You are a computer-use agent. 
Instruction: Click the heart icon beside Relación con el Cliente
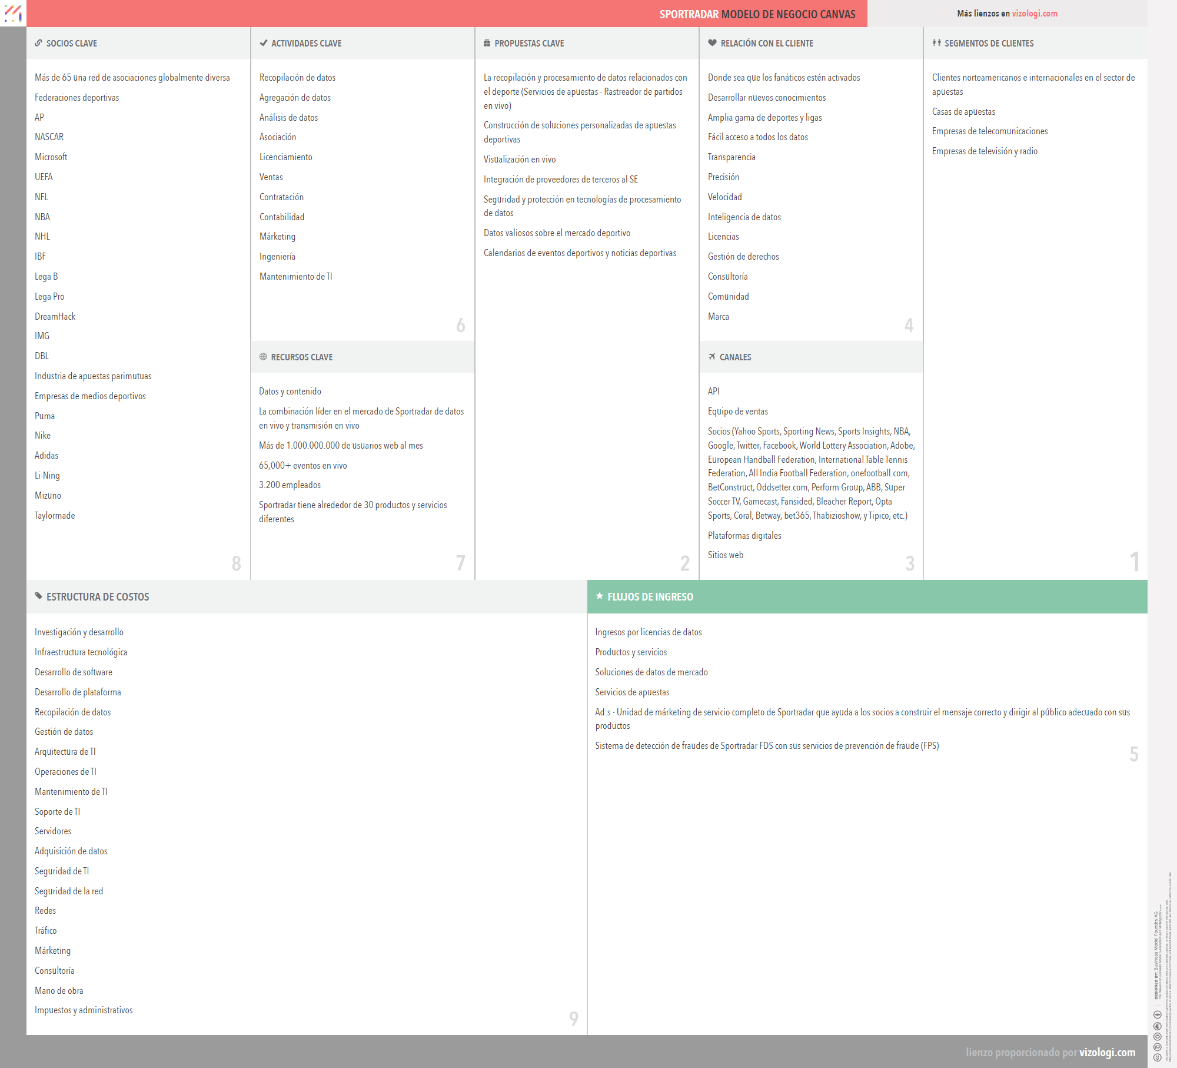712,43
